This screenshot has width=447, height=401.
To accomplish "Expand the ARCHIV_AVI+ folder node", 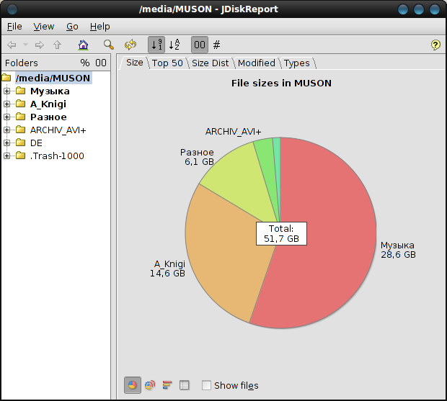I will [x=6, y=130].
